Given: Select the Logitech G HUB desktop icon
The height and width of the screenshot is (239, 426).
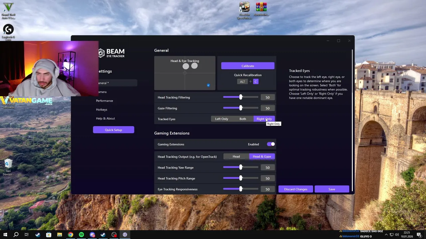Looking at the screenshot, I should pyautogui.click(x=8, y=32).
